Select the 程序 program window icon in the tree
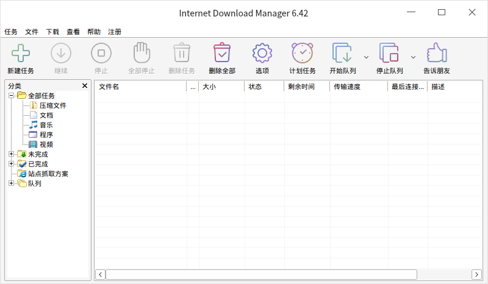Screen dimensions: 488x284 click(33, 135)
